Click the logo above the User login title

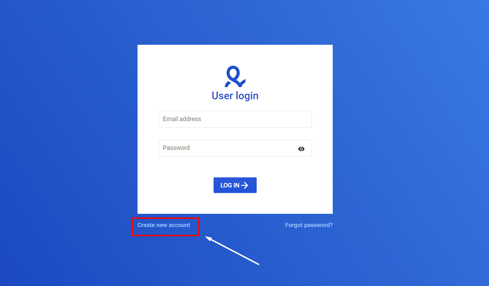coord(235,76)
